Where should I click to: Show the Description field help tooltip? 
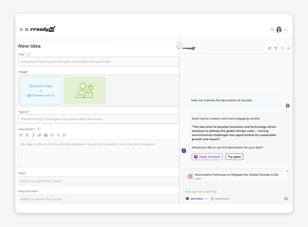tap(38, 129)
